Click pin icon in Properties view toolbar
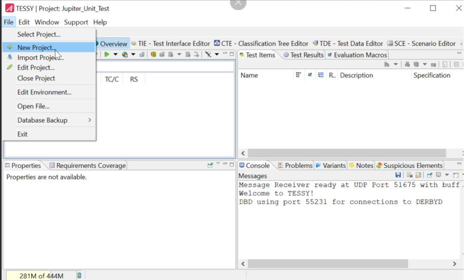 (x=210, y=165)
